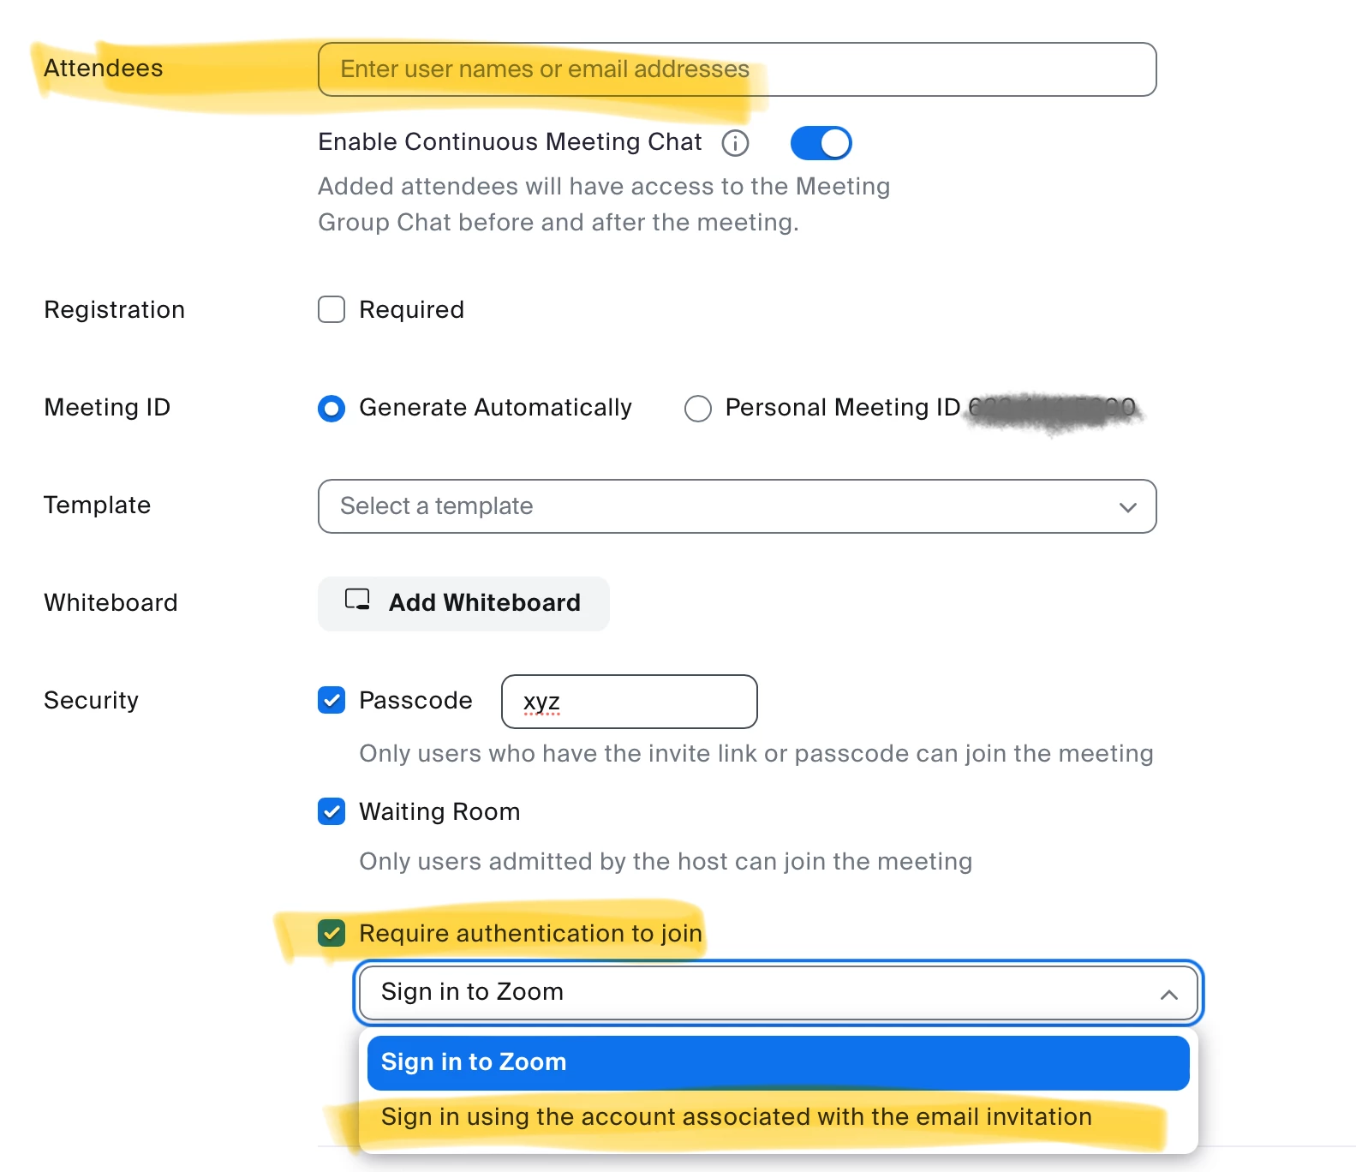
Task: Focus the Attendees email input field
Action: [737, 69]
